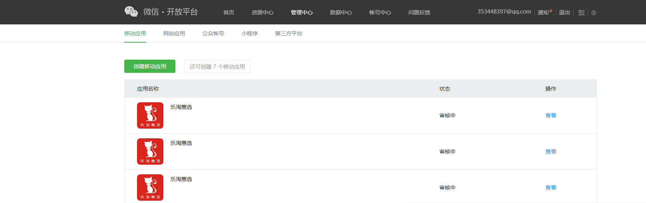Click 审核中 status in third row
Viewport: 646px width, 203px height.
pos(447,188)
